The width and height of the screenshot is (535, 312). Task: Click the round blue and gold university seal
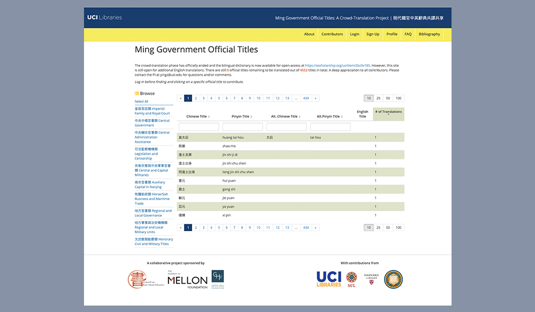[393, 279]
